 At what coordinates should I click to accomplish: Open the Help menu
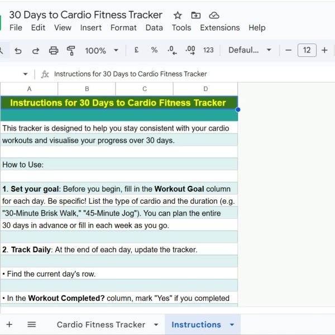[257, 28]
